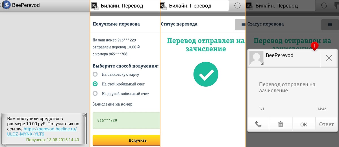Tap the red notification badge showing 1
The height and width of the screenshot is (147, 339).
(314, 45)
